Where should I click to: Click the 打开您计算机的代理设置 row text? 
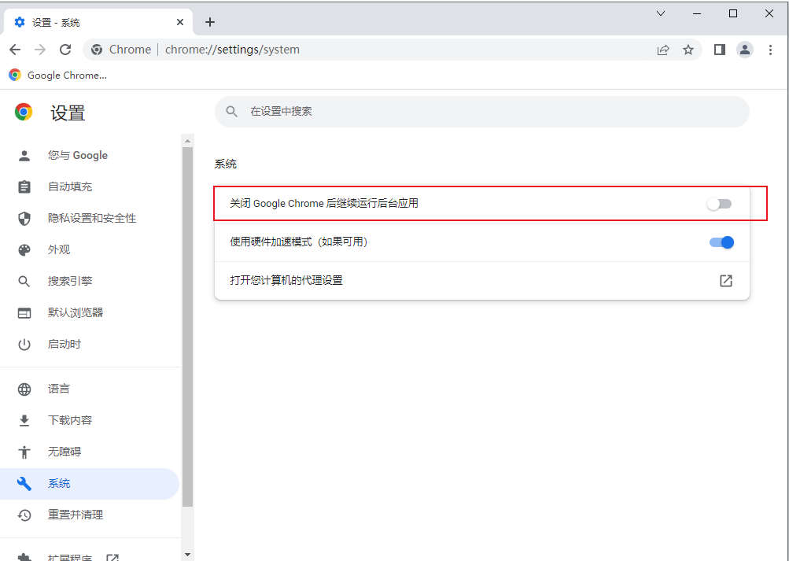pos(286,280)
